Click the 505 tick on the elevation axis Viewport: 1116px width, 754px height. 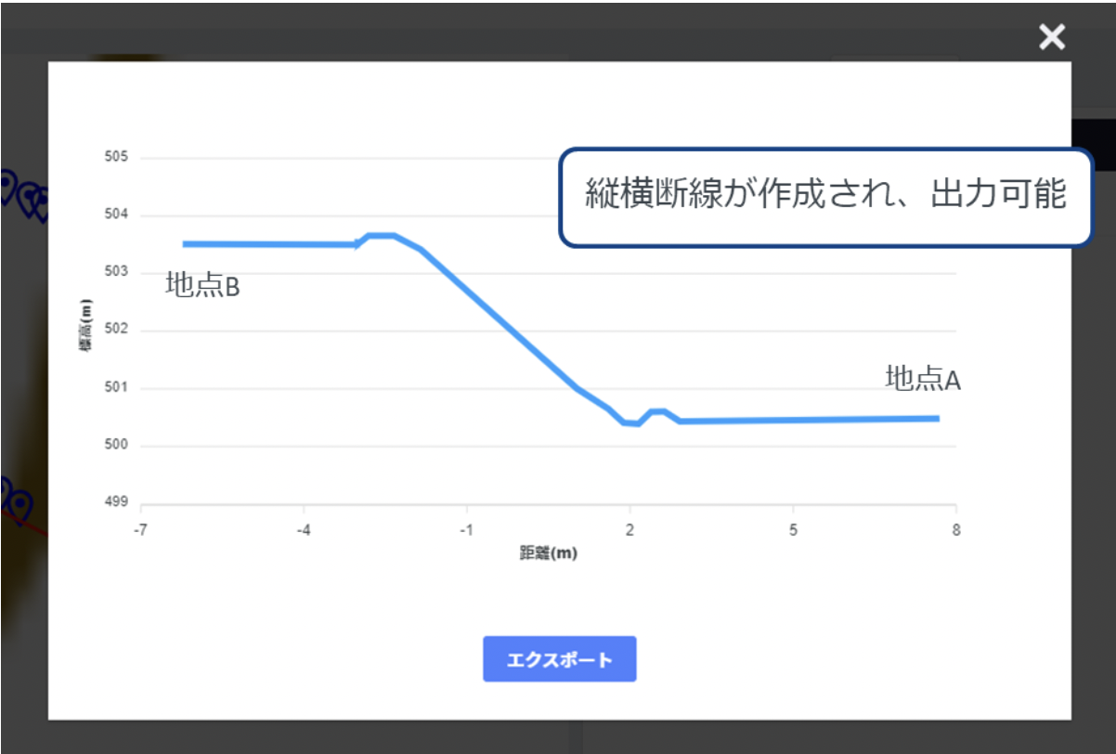click(116, 158)
